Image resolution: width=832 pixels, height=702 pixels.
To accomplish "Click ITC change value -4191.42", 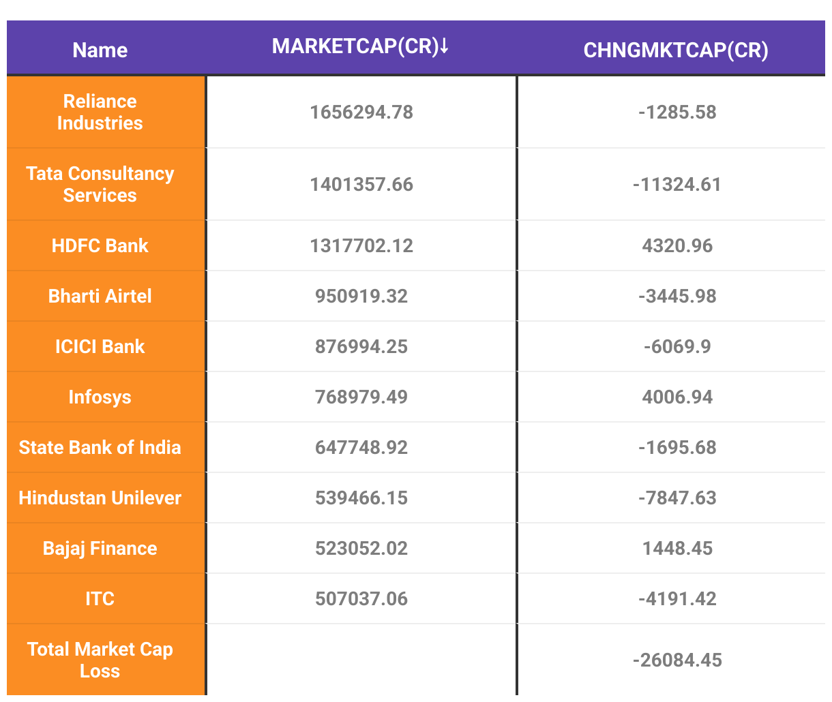I will pyautogui.click(x=677, y=598).
